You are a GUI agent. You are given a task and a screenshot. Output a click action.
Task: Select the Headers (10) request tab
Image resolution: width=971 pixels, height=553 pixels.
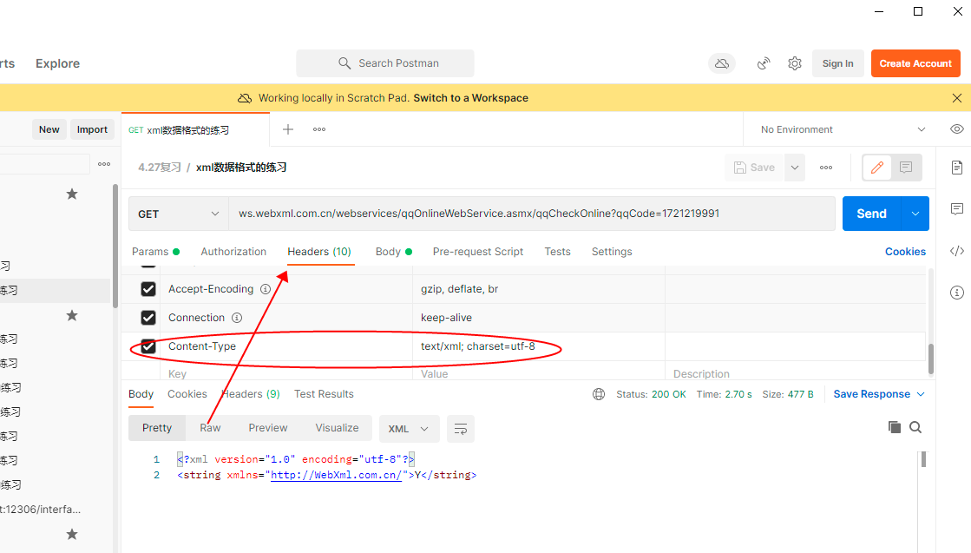tap(319, 252)
